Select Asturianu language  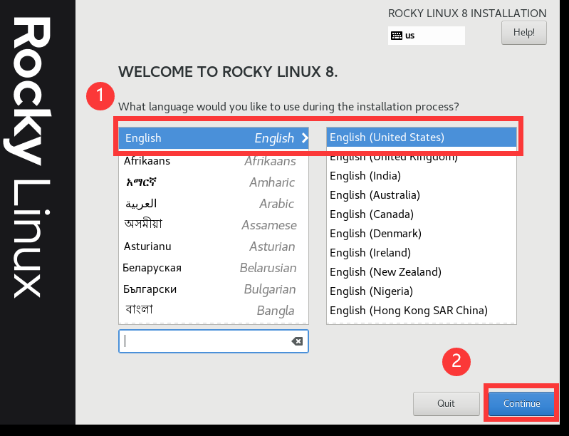click(x=214, y=246)
